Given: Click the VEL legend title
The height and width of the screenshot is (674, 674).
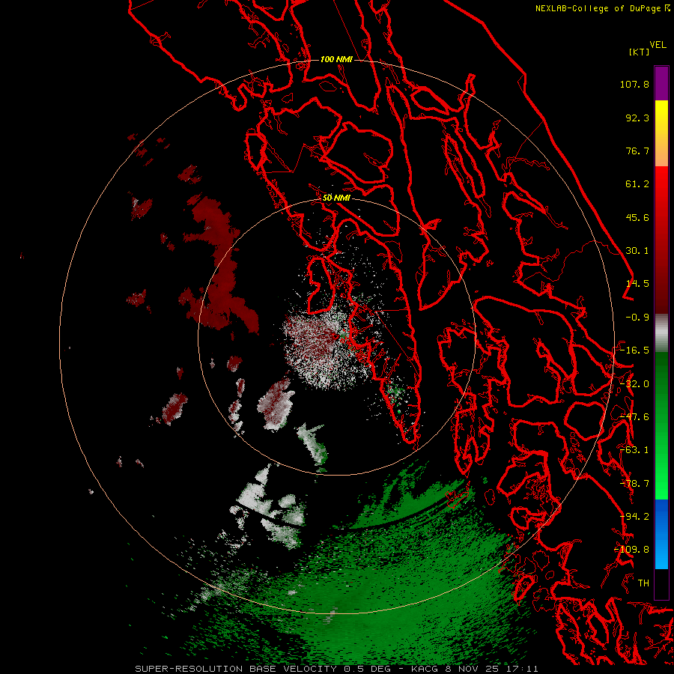Looking at the screenshot, I should 658,45.
